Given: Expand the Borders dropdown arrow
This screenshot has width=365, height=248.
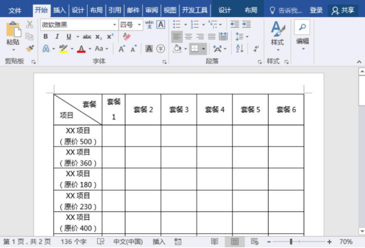Looking at the screenshot, I should (x=203, y=49).
